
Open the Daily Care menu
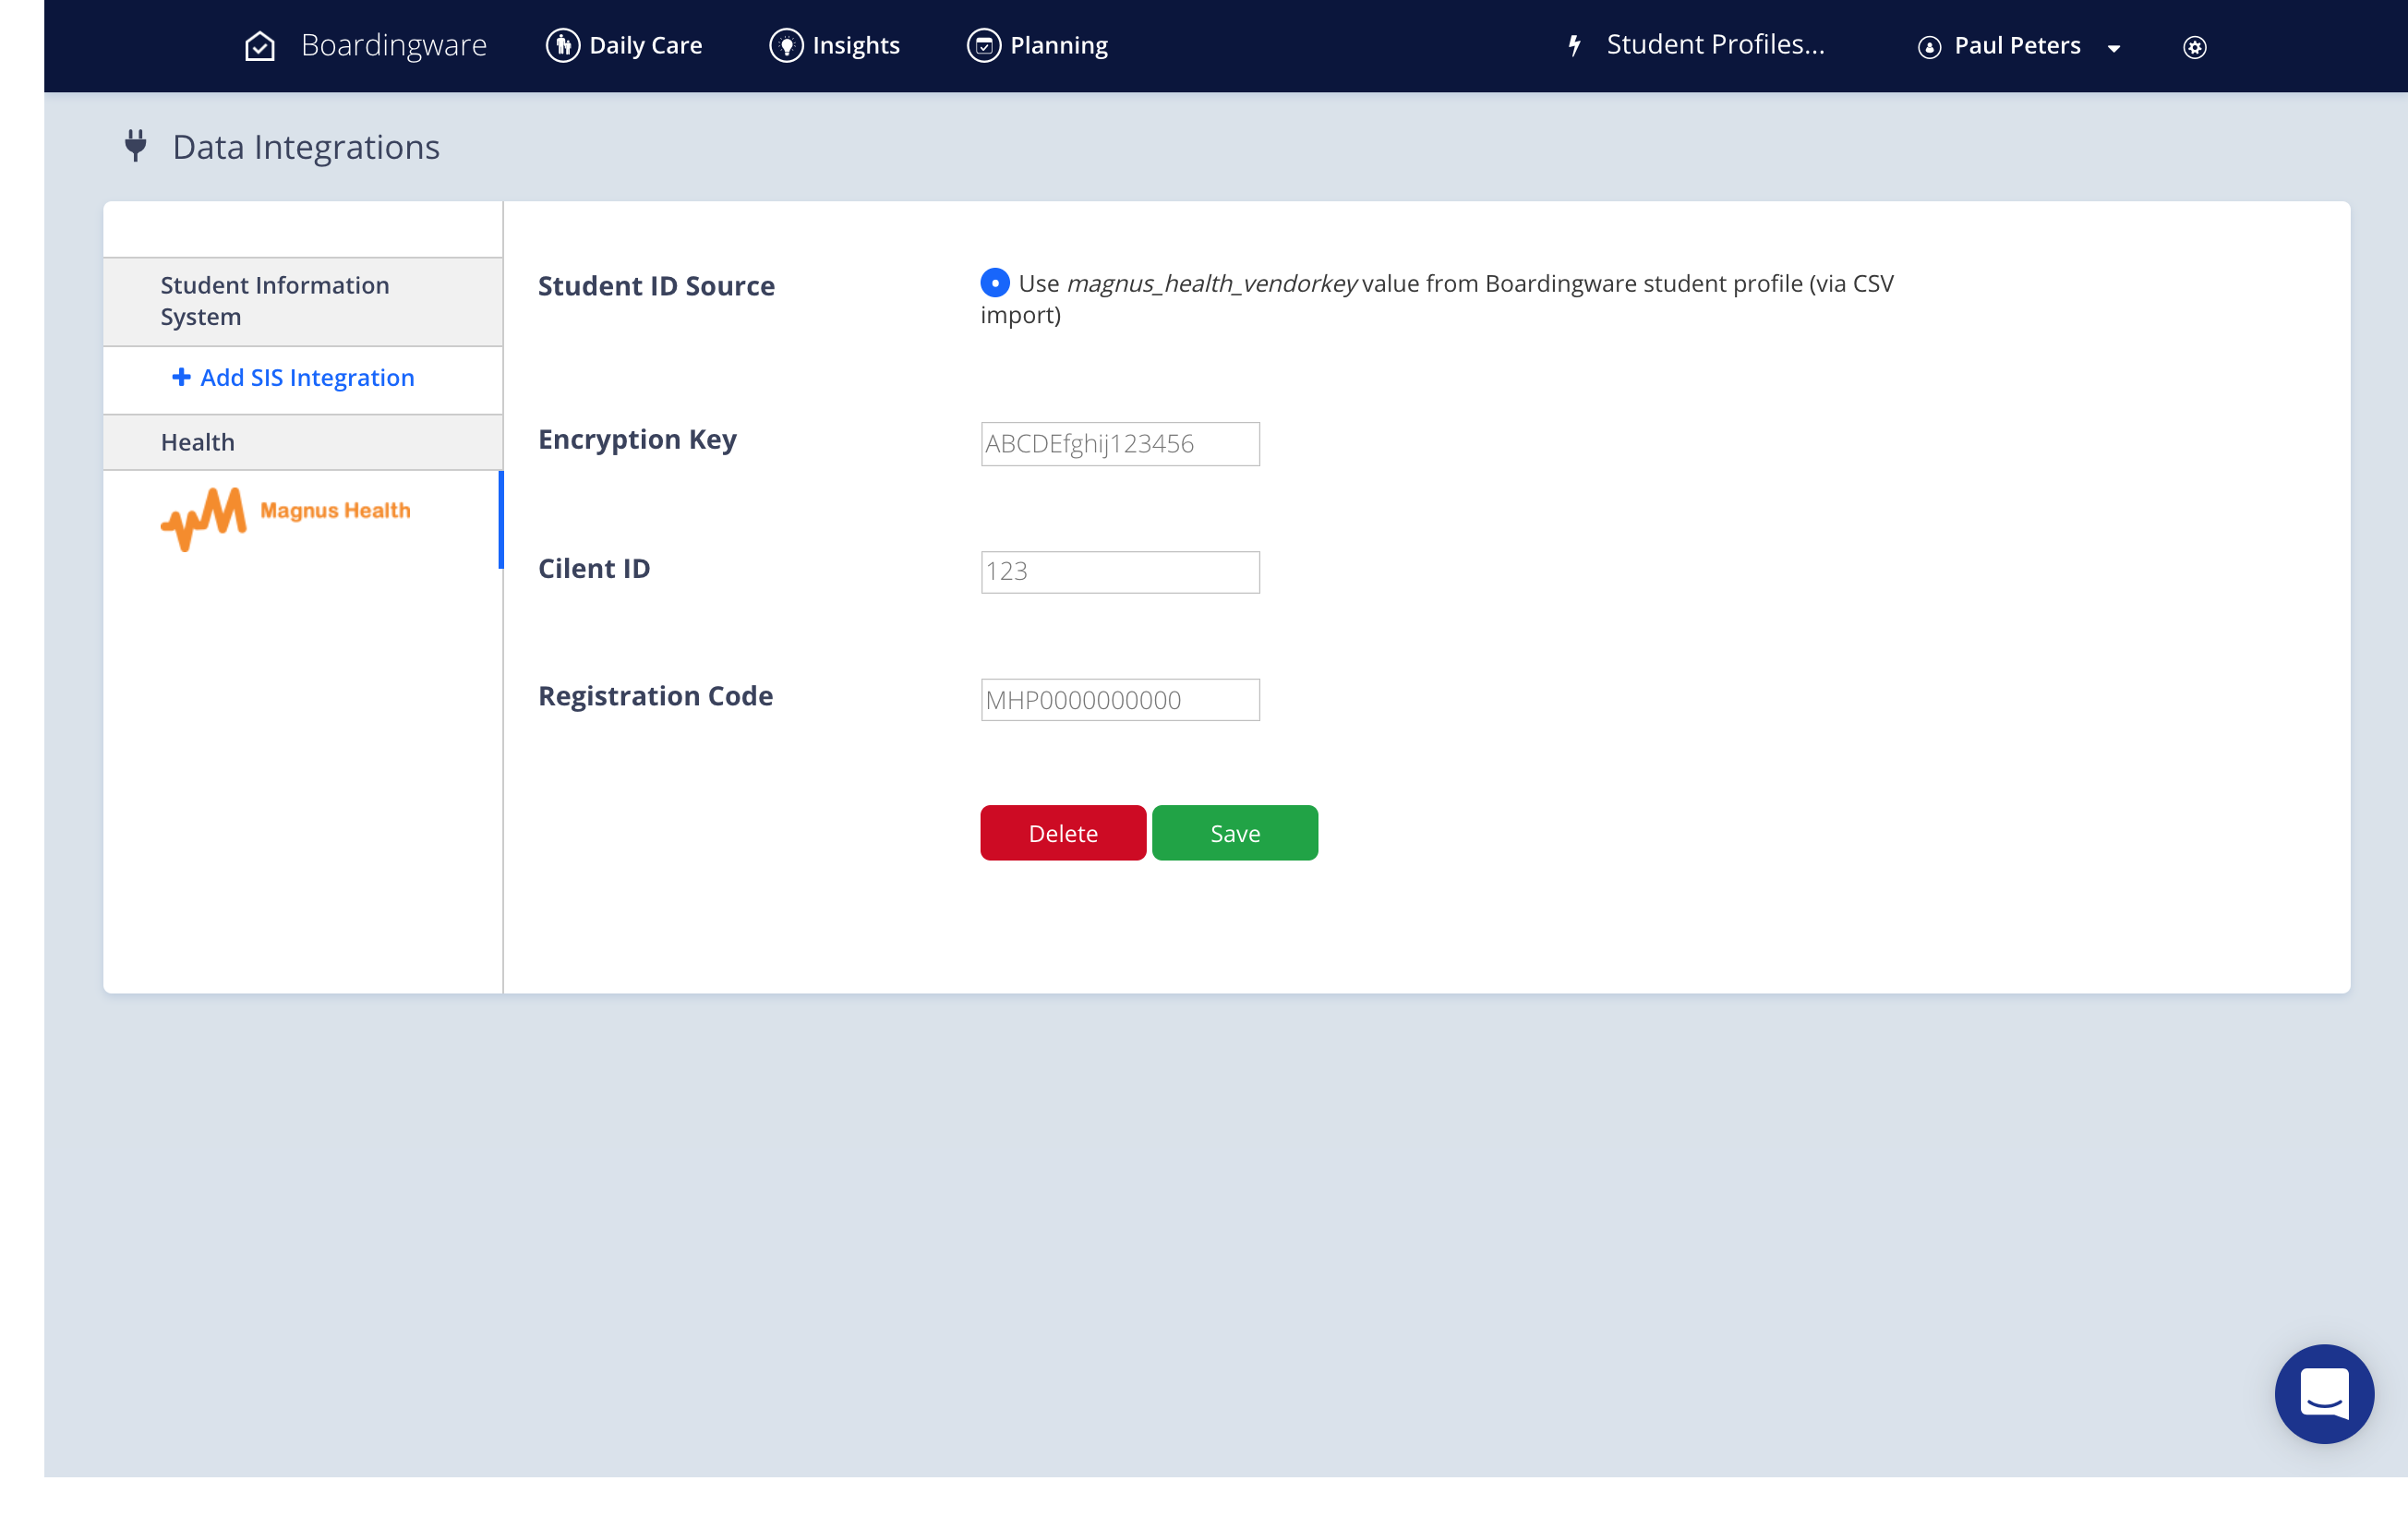click(x=645, y=46)
